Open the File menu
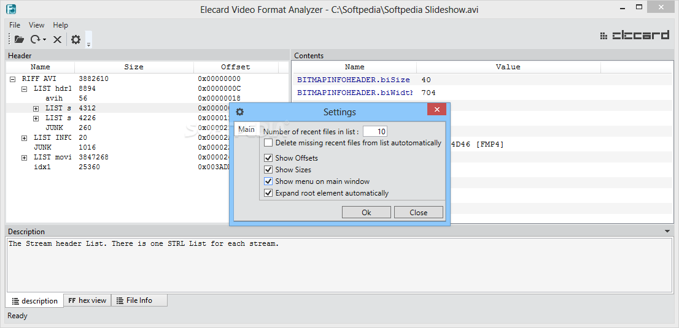This screenshot has height=328, width=679. (15, 25)
